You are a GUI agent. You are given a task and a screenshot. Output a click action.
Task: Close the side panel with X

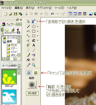click(21, 20)
